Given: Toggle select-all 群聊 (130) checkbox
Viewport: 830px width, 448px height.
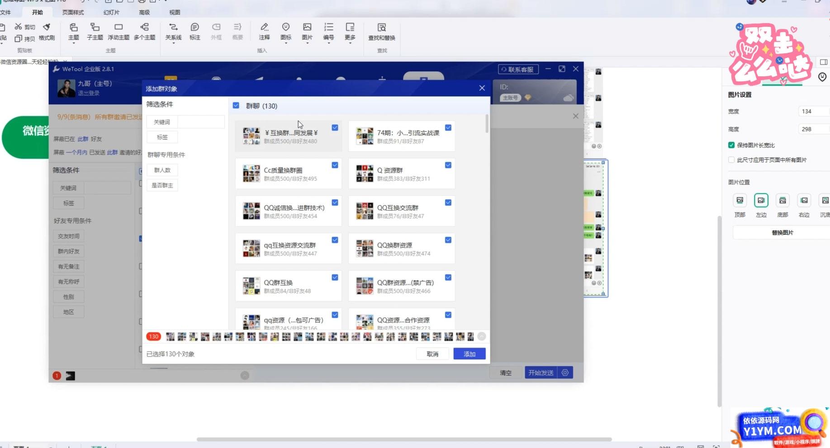Looking at the screenshot, I should (x=236, y=105).
